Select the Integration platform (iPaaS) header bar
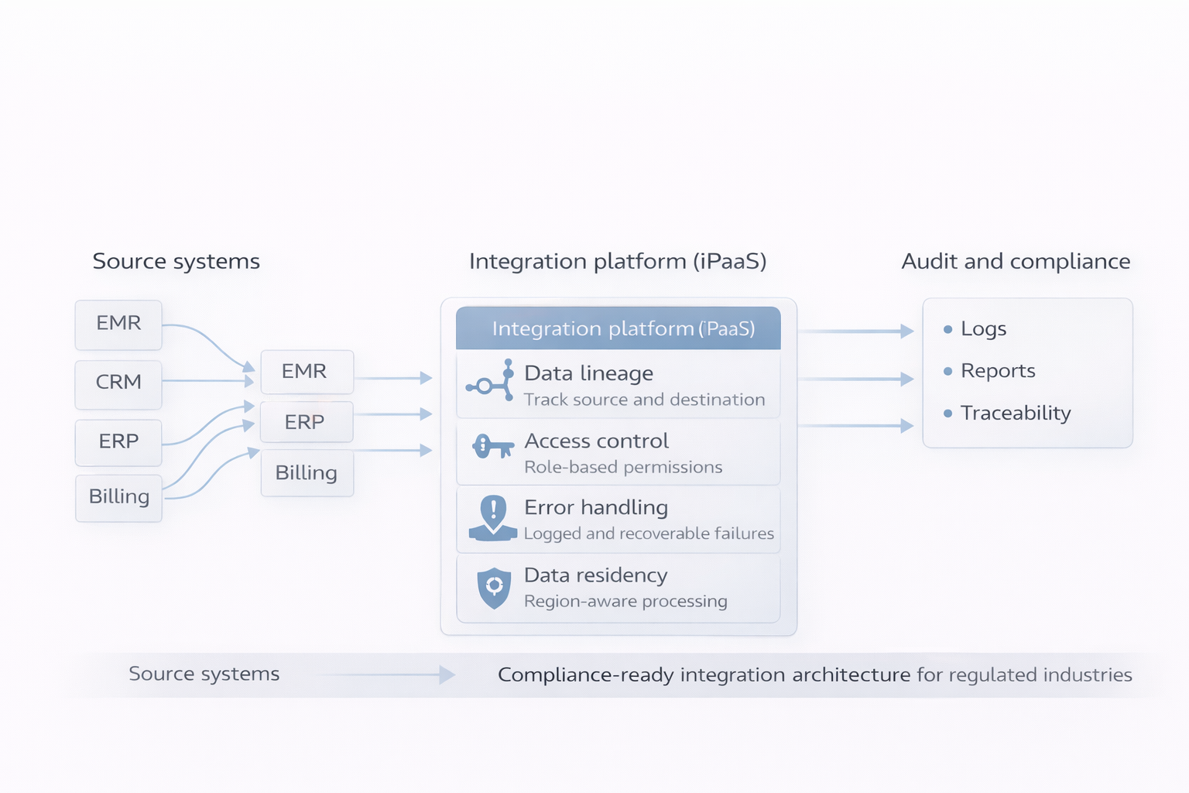1189x793 pixels. (x=618, y=328)
